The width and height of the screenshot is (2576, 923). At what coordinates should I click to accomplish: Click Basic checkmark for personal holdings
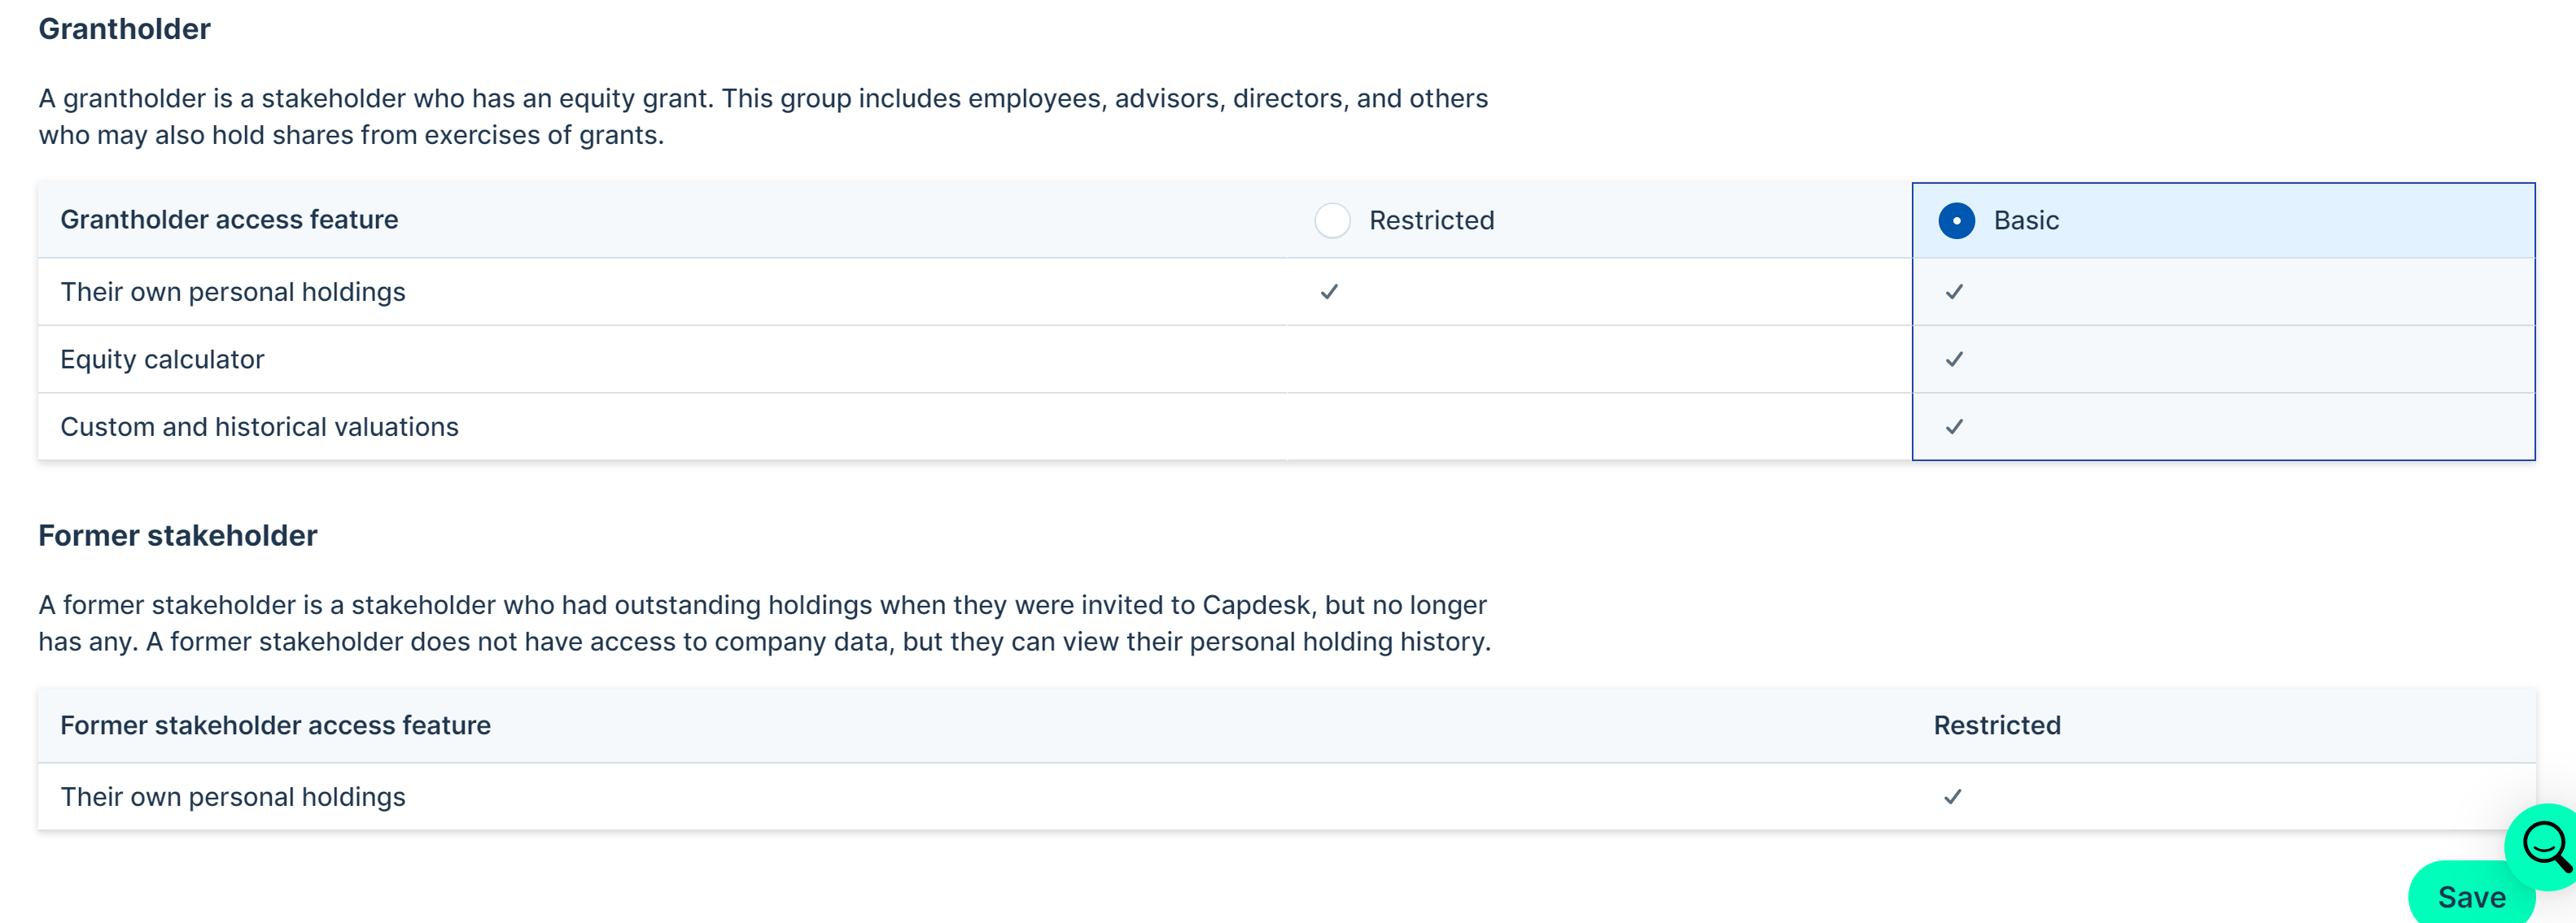tap(1954, 292)
